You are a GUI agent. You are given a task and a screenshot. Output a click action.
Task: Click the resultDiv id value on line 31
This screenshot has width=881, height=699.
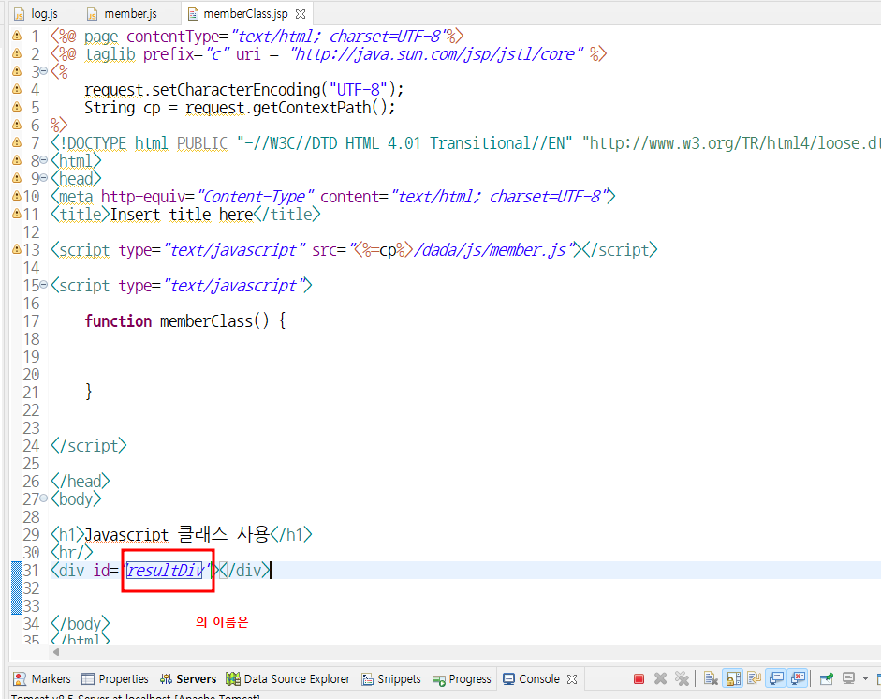tap(164, 571)
